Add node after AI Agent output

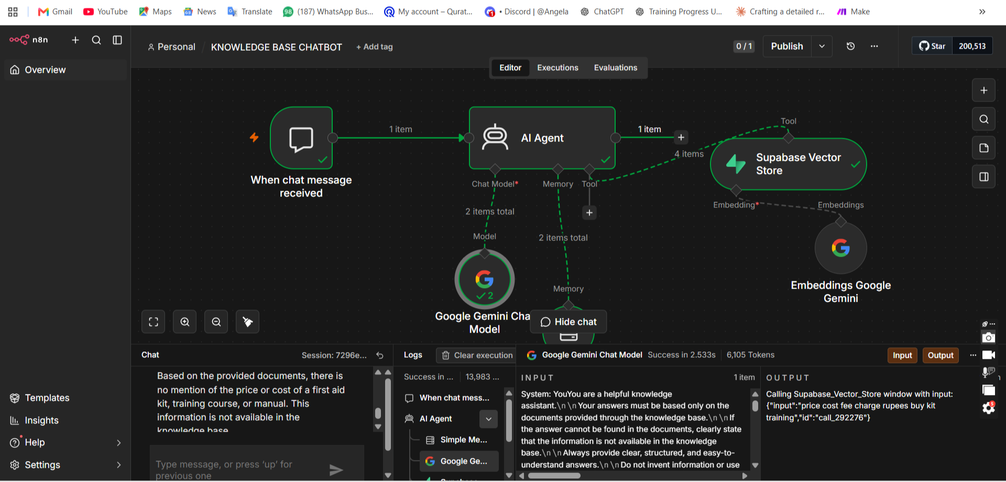pyautogui.click(x=681, y=137)
